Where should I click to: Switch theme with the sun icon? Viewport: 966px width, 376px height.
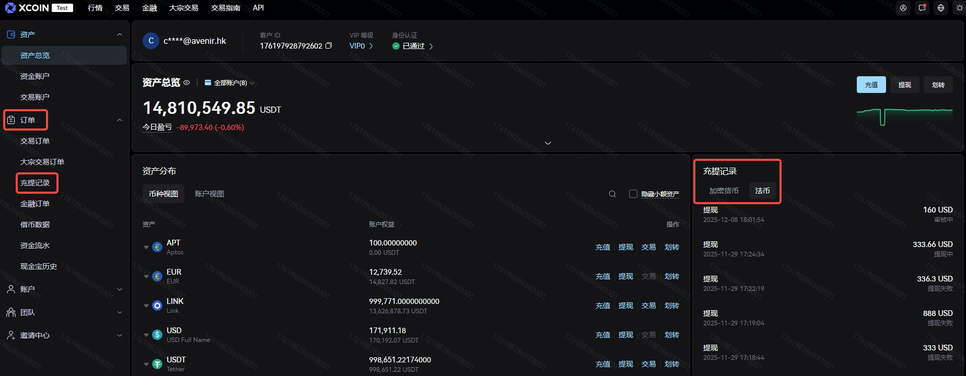[x=959, y=8]
